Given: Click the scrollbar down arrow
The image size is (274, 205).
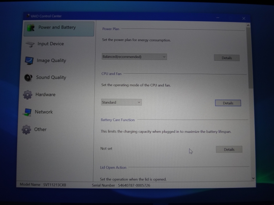Looking at the screenshot, I should (x=253, y=178).
